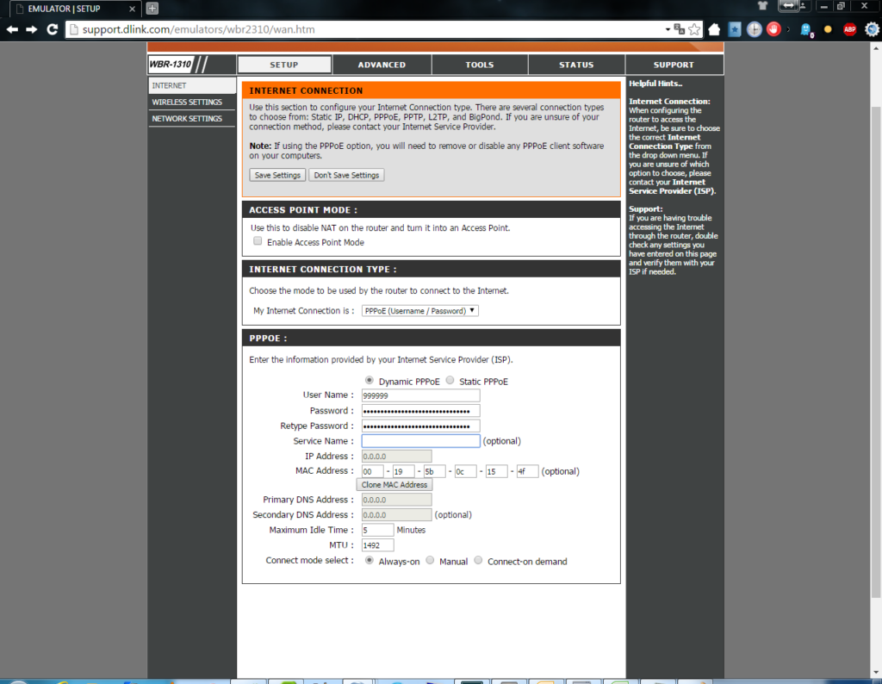The image size is (882, 684).
Task: Click the translate page icon in address bar
Action: pyautogui.click(x=679, y=29)
